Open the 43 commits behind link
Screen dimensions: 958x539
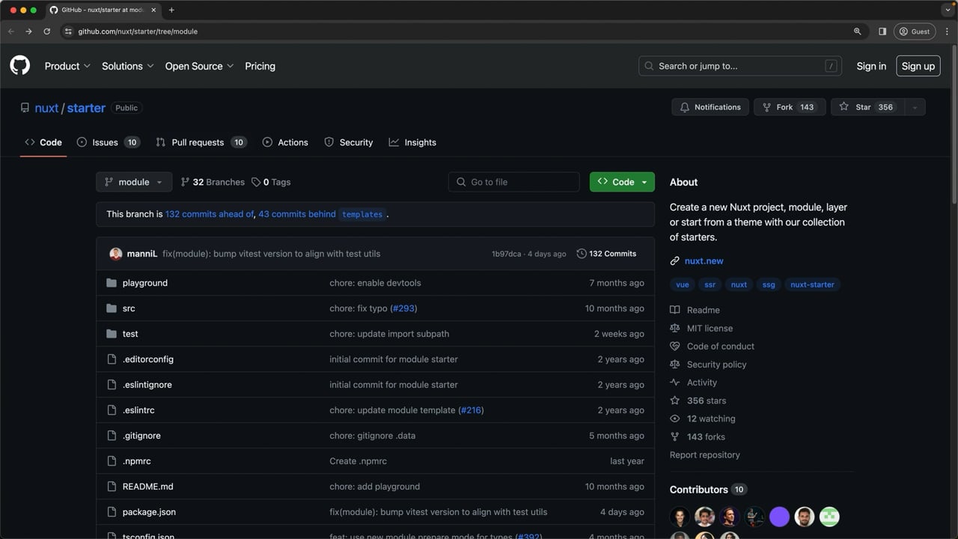[x=297, y=214]
